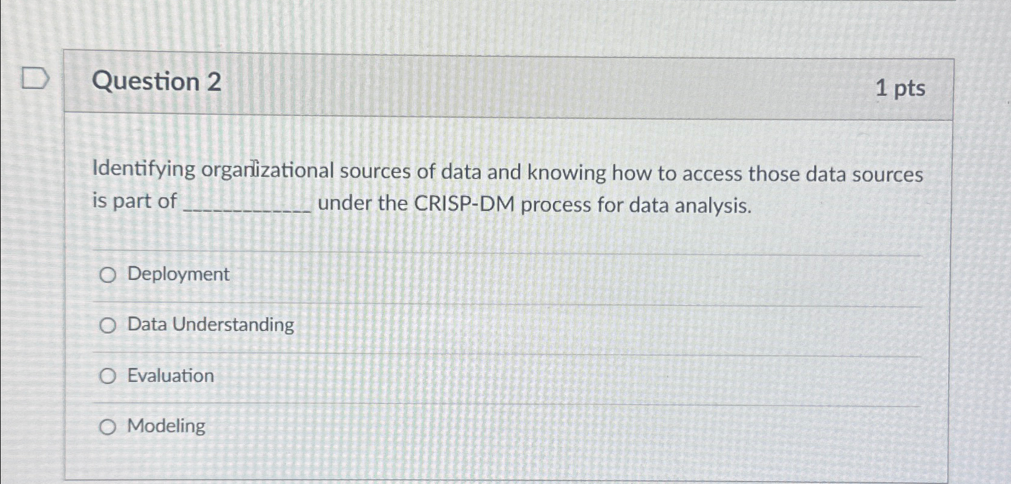Click the Modeling option label text
This screenshot has height=484, width=1011.
(x=165, y=427)
